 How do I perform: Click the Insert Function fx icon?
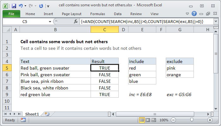click(x=76, y=21)
